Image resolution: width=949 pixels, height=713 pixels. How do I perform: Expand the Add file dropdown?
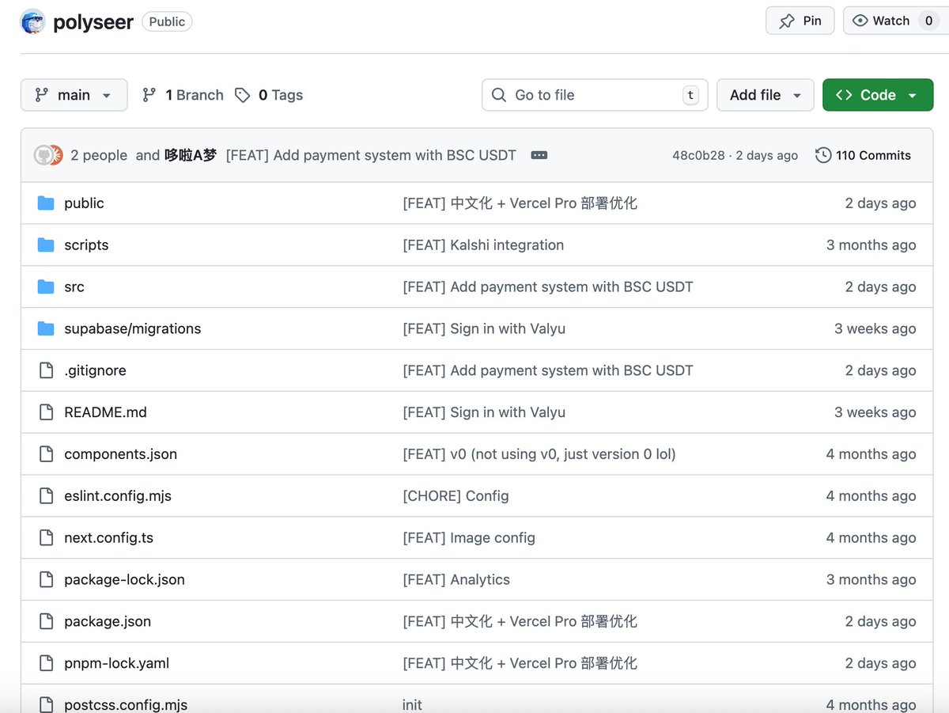tap(764, 94)
